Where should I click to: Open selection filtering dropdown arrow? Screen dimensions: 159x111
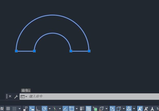tap(124, 109)
